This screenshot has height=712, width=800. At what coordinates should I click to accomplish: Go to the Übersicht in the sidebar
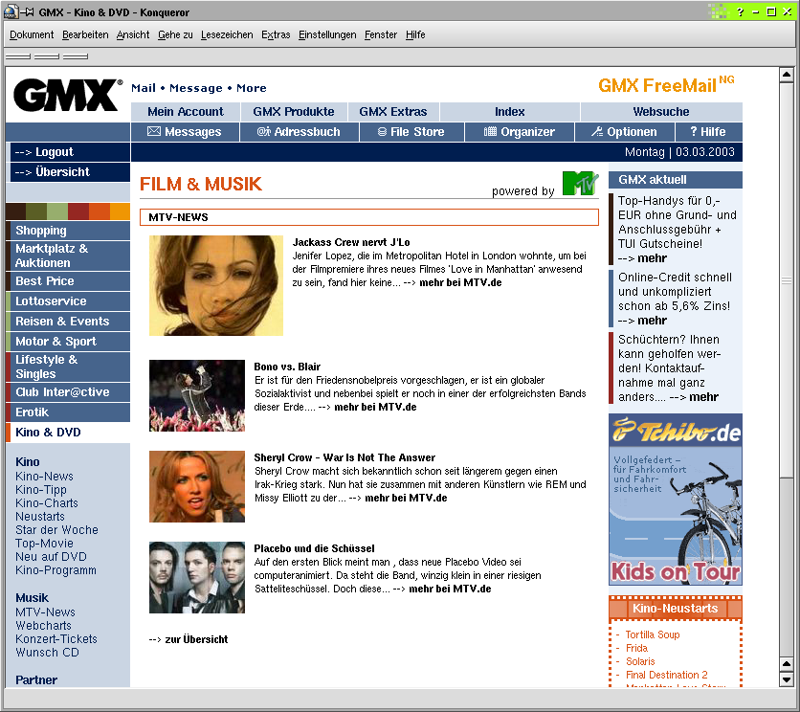[70, 172]
